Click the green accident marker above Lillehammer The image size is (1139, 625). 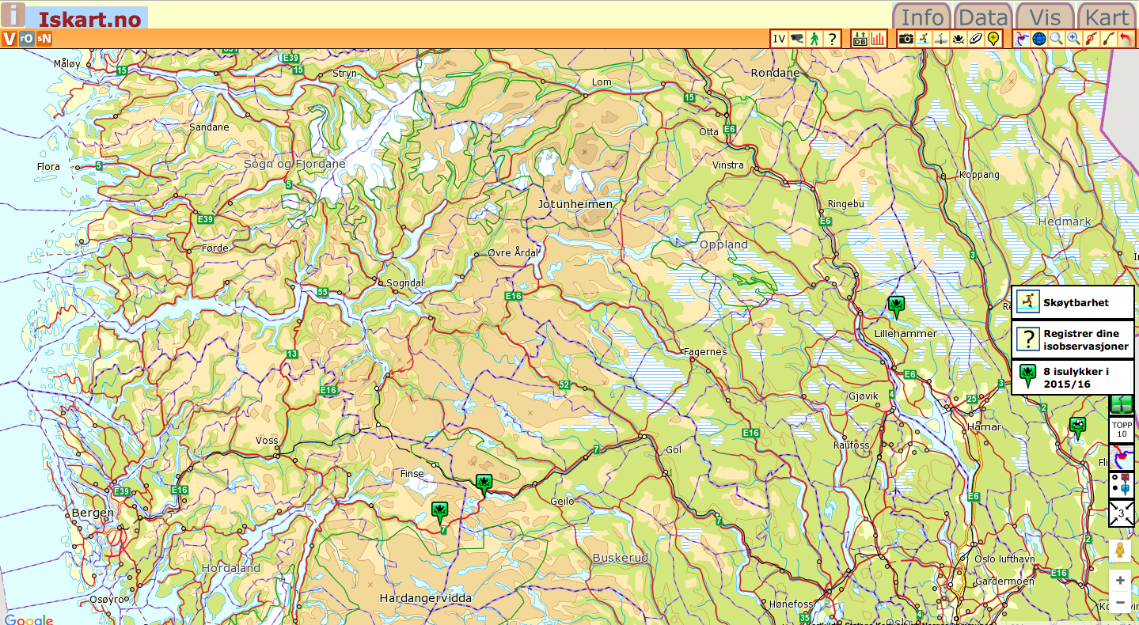click(896, 305)
